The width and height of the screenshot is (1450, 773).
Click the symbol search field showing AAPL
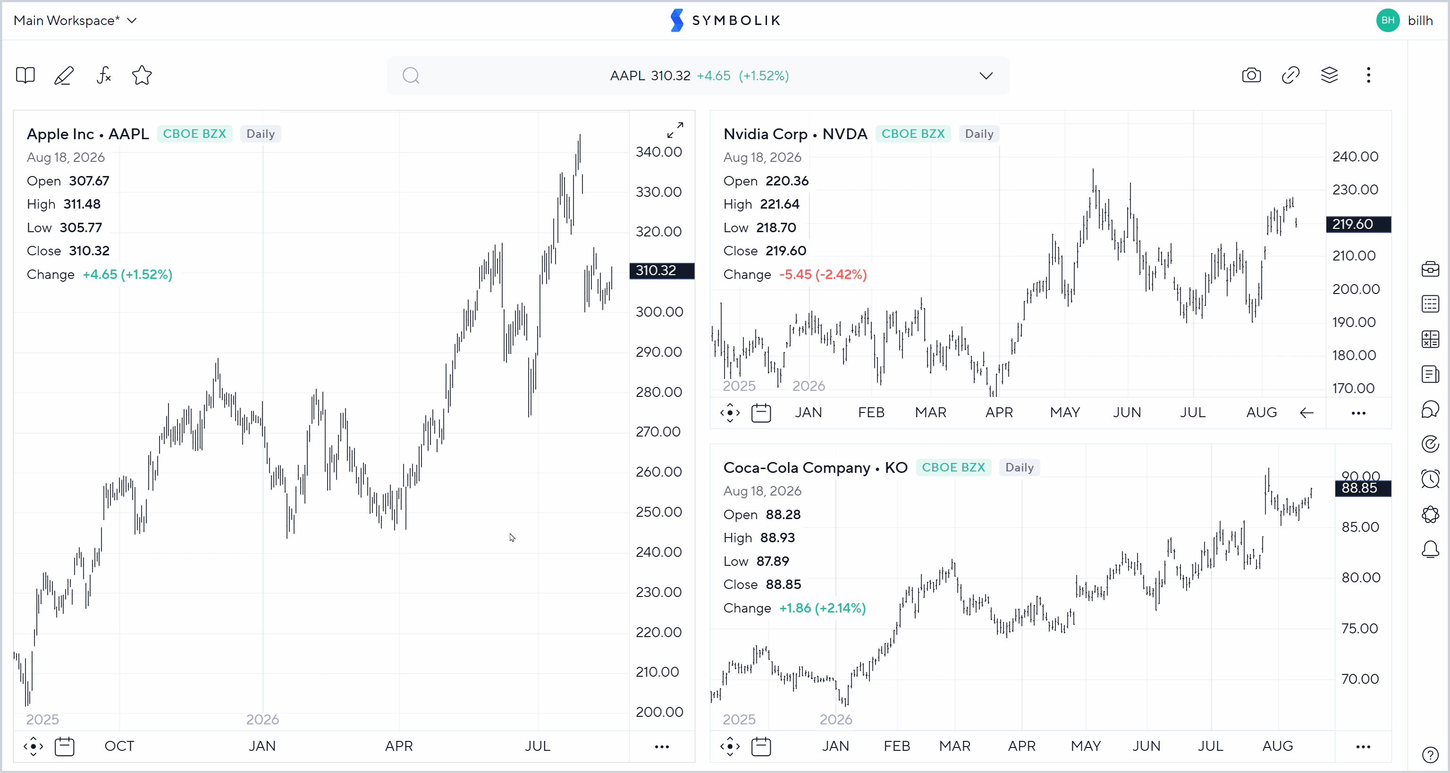click(698, 76)
